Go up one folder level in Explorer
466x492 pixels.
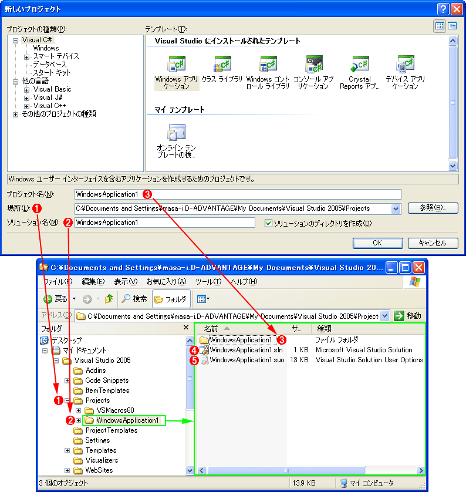pyautogui.click(x=109, y=299)
